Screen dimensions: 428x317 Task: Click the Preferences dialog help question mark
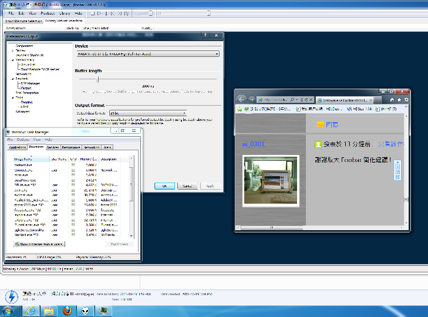205,35
